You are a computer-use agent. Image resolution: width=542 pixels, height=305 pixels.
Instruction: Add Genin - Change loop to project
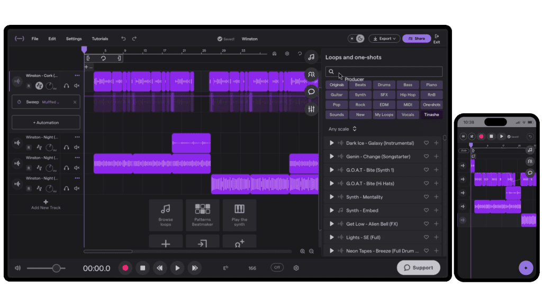coord(436,156)
